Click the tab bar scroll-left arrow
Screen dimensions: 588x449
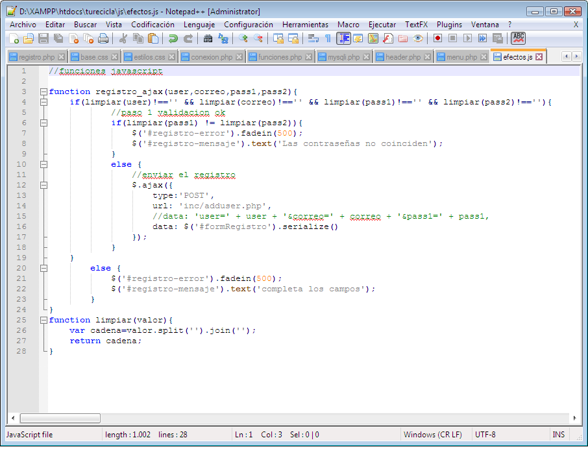click(x=567, y=57)
